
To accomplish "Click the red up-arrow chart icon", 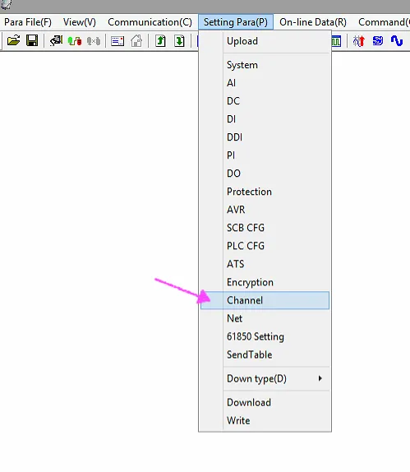I will coord(359,41).
